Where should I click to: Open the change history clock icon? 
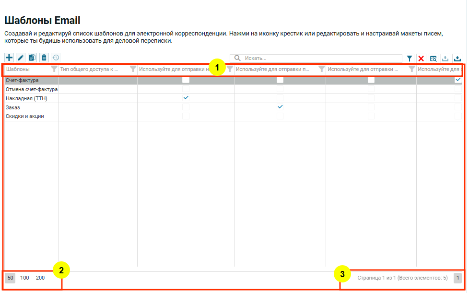(56, 58)
